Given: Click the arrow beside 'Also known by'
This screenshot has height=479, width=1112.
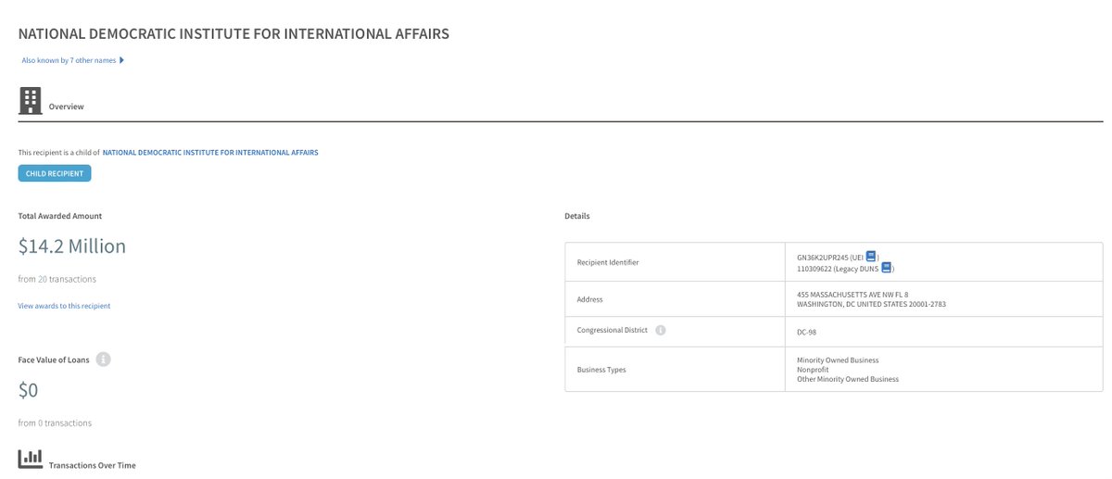Looking at the screenshot, I should pyautogui.click(x=121, y=61).
